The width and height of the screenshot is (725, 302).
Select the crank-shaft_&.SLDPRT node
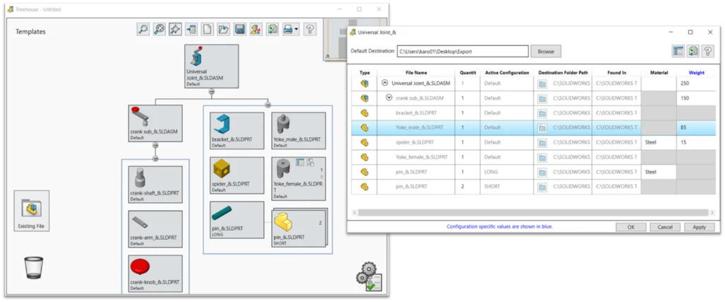pos(155,185)
